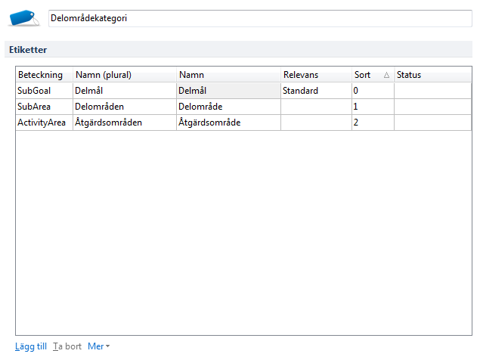Click the sort value 2 cell
The image size is (480, 363).
pos(372,123)
